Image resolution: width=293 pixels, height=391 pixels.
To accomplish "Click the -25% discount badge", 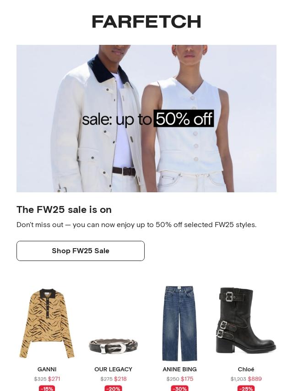I will coord(246,388).
